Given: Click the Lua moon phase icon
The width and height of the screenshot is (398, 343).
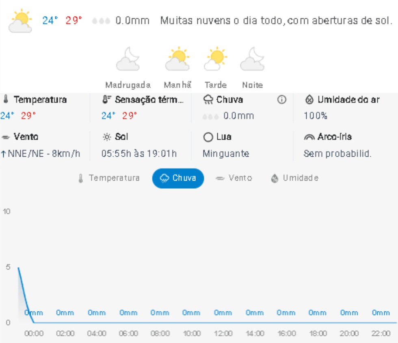Looking at the screenshot, I should (208, 138).
